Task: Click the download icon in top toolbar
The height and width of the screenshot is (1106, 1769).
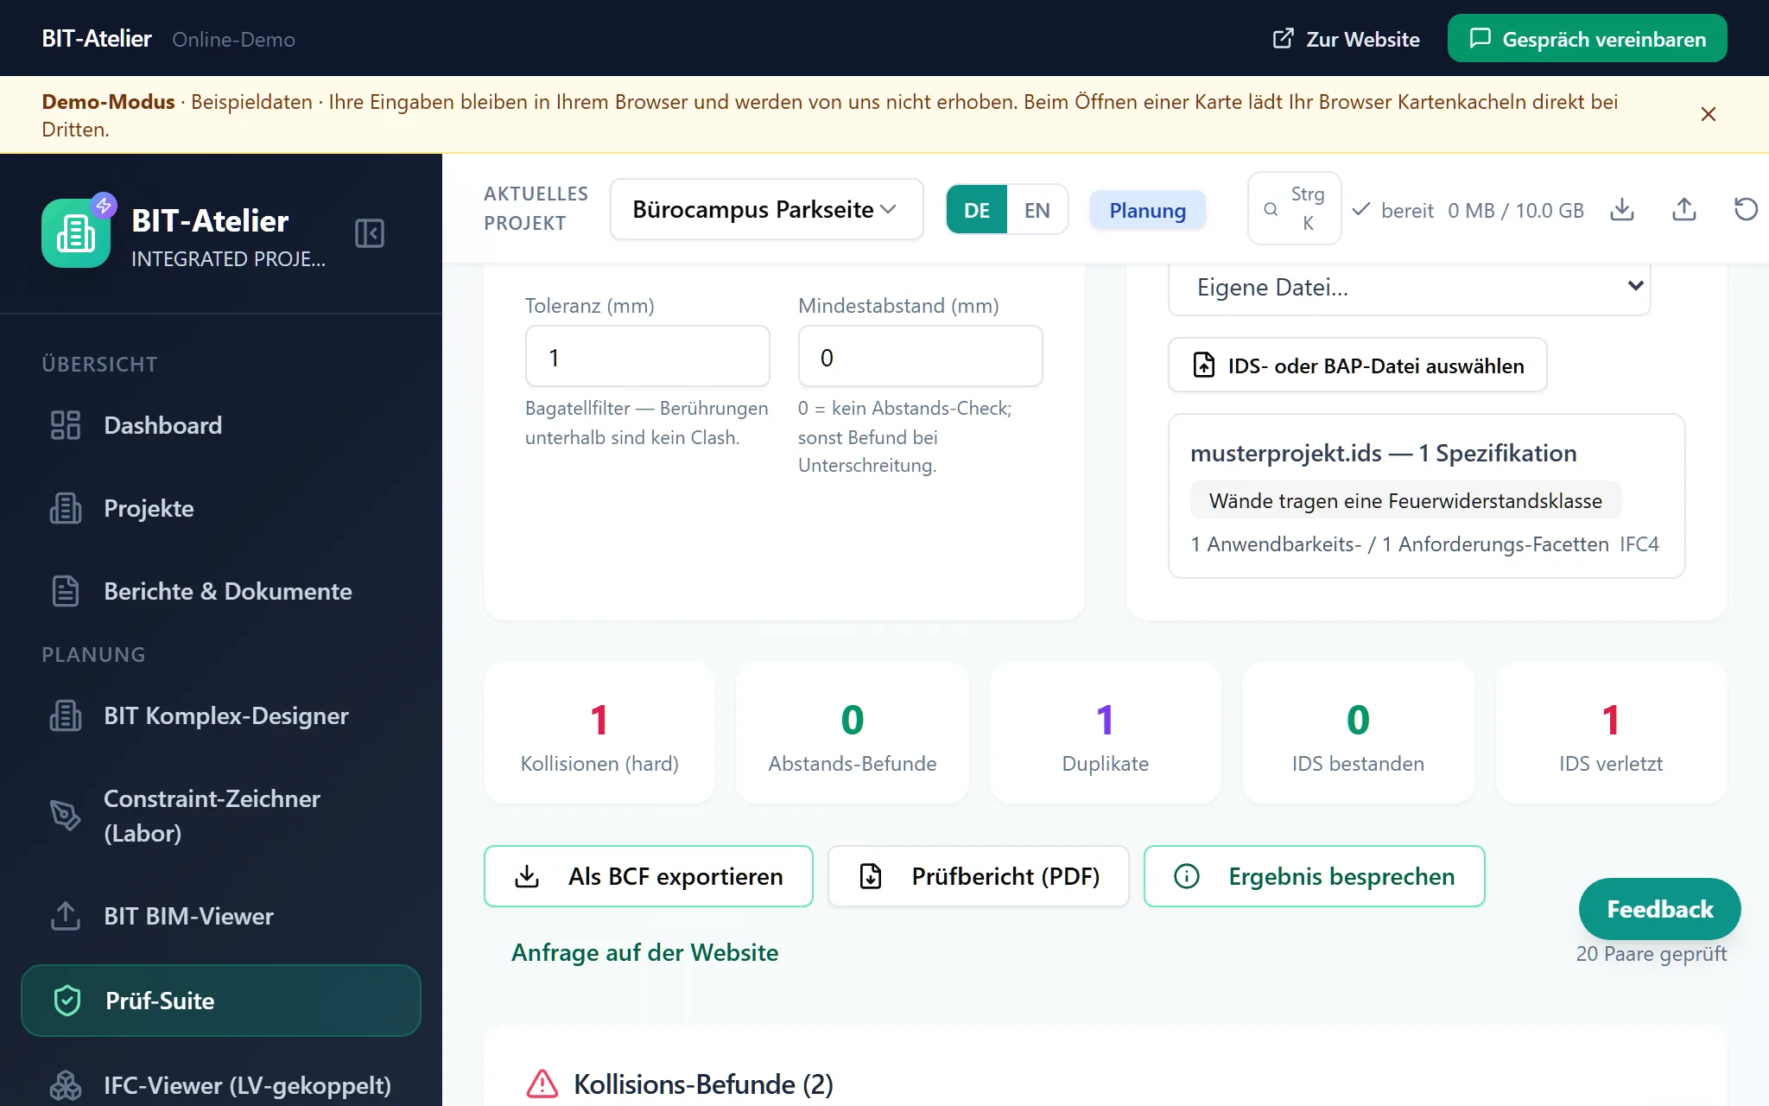Action: (x=1622, y=210)
